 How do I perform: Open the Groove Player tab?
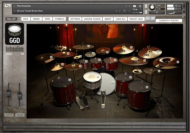pos(92,19)
